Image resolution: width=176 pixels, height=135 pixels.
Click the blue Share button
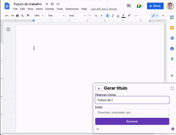point(155,6)
